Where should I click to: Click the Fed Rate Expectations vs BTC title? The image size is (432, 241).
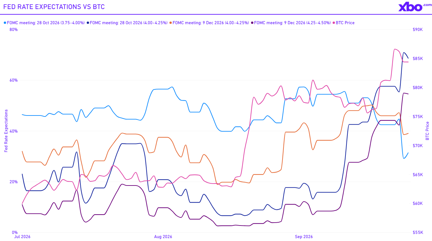pos(54,7)
